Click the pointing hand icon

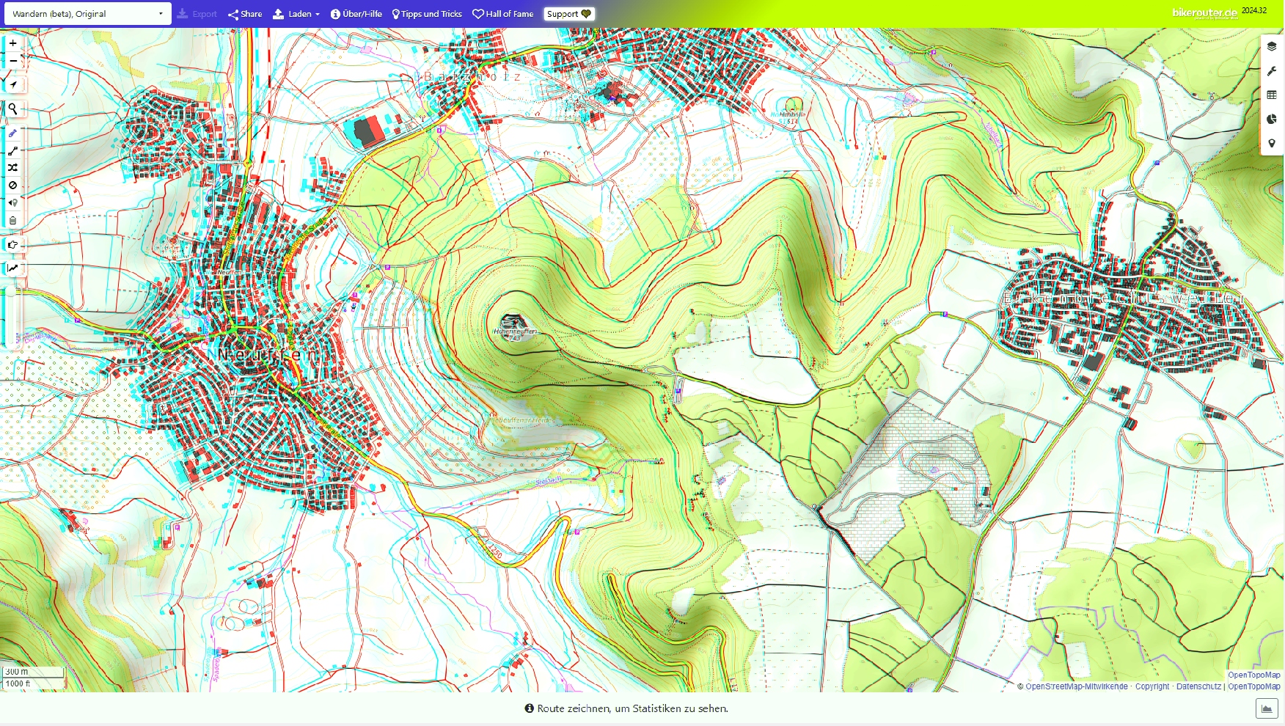click(x=12, y=245)
